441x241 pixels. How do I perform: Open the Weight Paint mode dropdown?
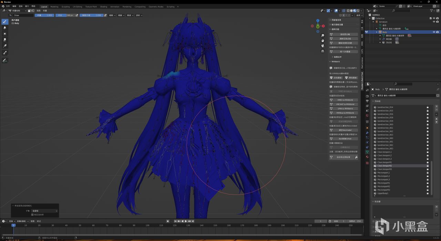[17, 11]
